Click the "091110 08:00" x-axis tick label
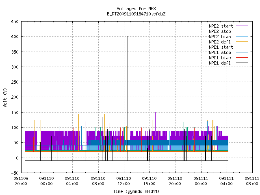Viewport: 260px width, 195px height. pos(98,181)
